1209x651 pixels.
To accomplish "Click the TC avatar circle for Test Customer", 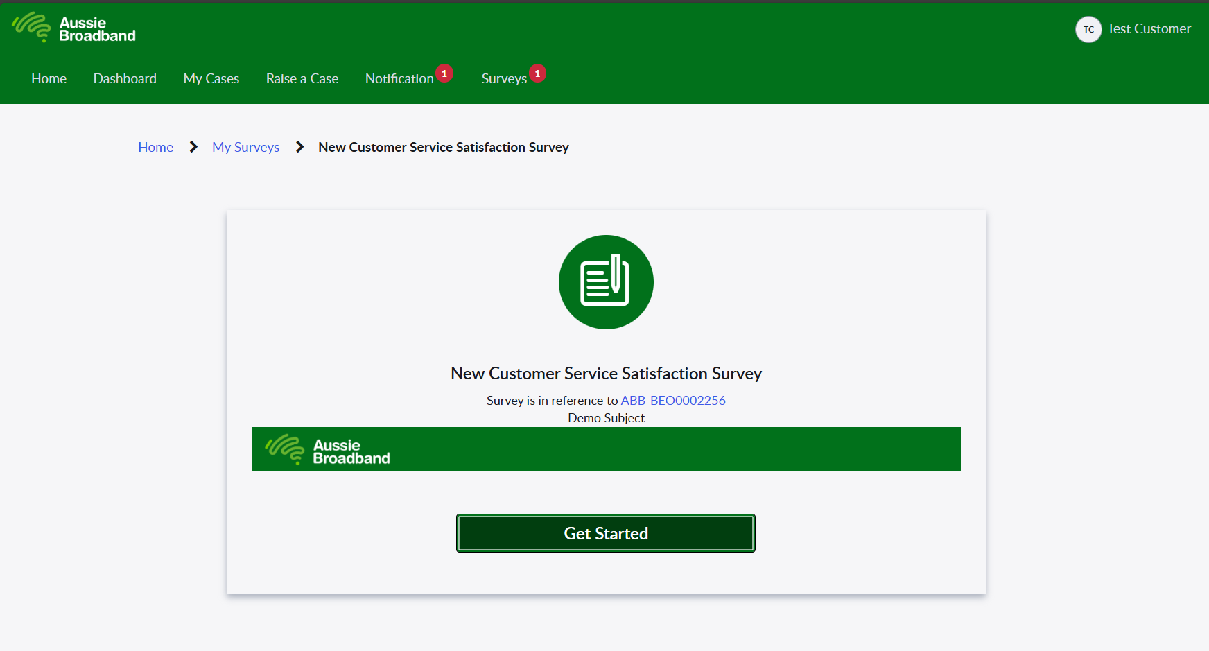I will point(1088,29).
